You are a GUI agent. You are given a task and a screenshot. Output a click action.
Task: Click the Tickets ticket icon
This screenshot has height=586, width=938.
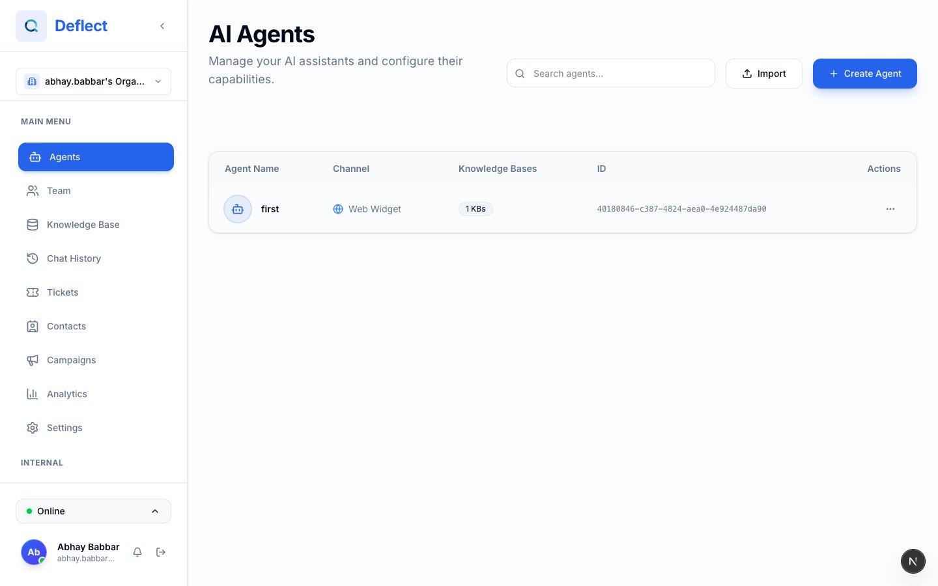[x=33, y=292]
